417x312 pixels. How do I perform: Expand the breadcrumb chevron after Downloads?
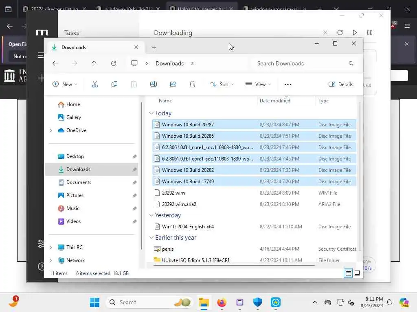point(192,63)
